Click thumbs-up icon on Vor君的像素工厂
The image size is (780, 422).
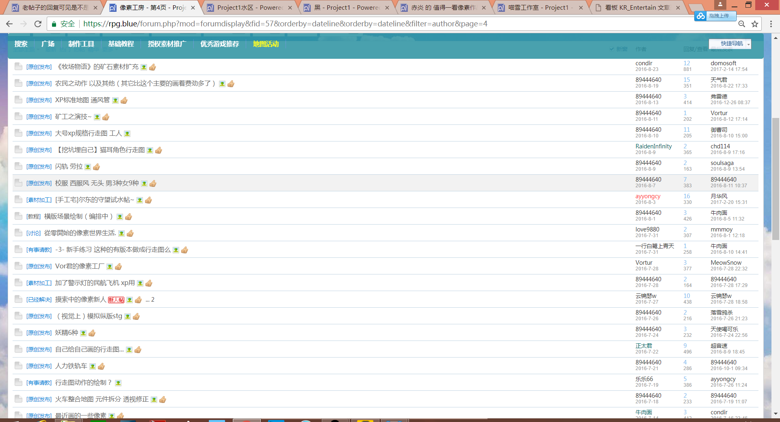pyautogui.click(x=119, y=267)
